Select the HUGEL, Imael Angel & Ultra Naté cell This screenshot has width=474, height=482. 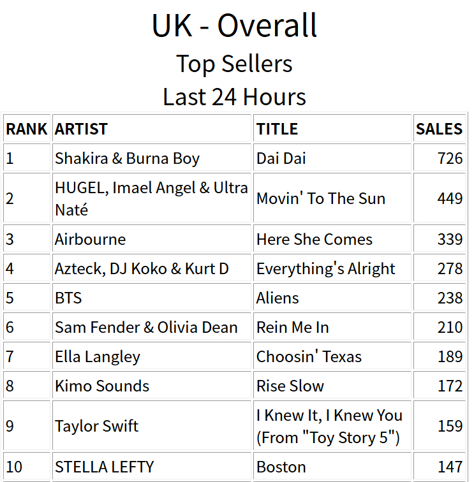click(x=152, y=198)
